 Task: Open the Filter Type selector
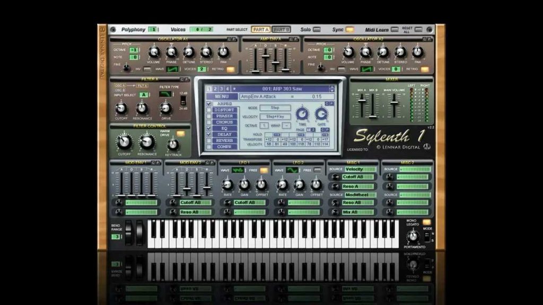click(x=165, y=94)
